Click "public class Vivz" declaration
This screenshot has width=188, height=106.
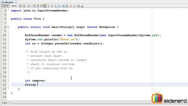(26, 19)
